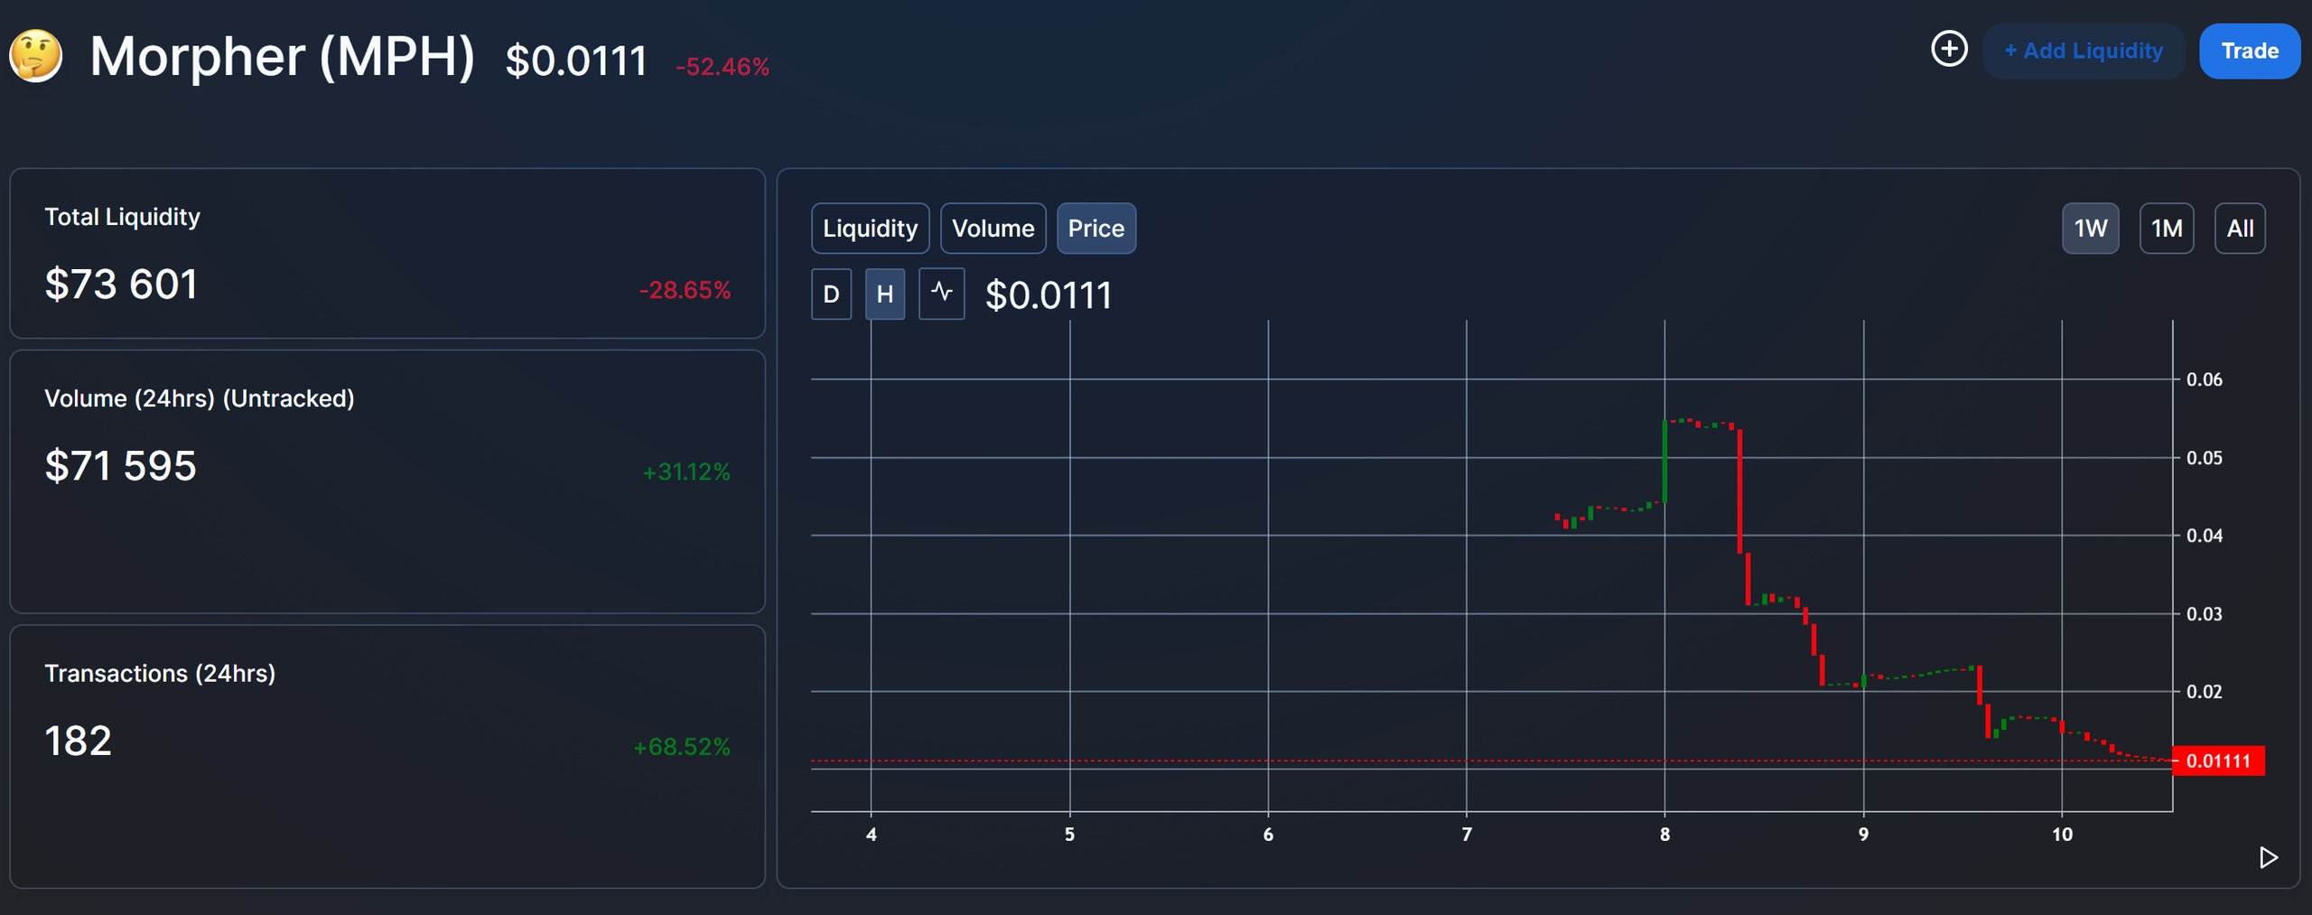
Task: Click the date axis label 6
Action: [1268, 835]
